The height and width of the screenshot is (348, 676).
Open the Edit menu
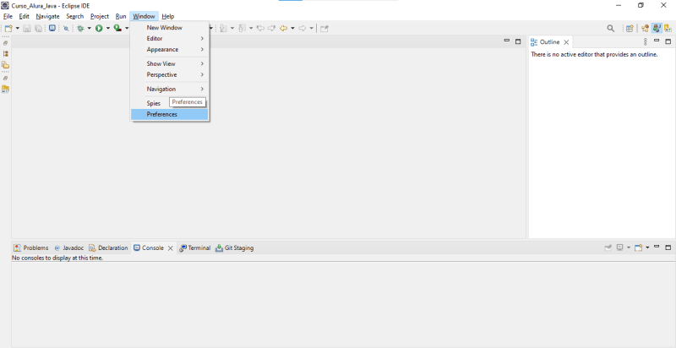[x=25, y=16]
